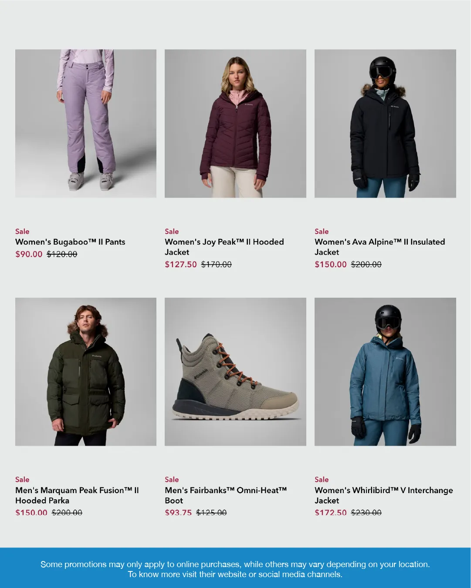Click the Women's Whirlibird V Interchange Jacket title
The height and width of the screenshot is (588, 471).
coord(384,495)
